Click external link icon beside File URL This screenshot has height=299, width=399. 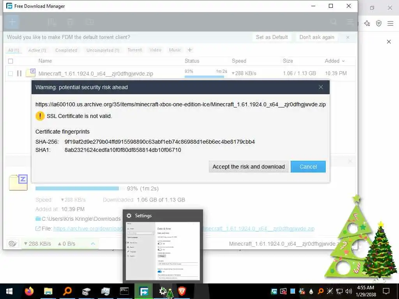click(38, 229)
